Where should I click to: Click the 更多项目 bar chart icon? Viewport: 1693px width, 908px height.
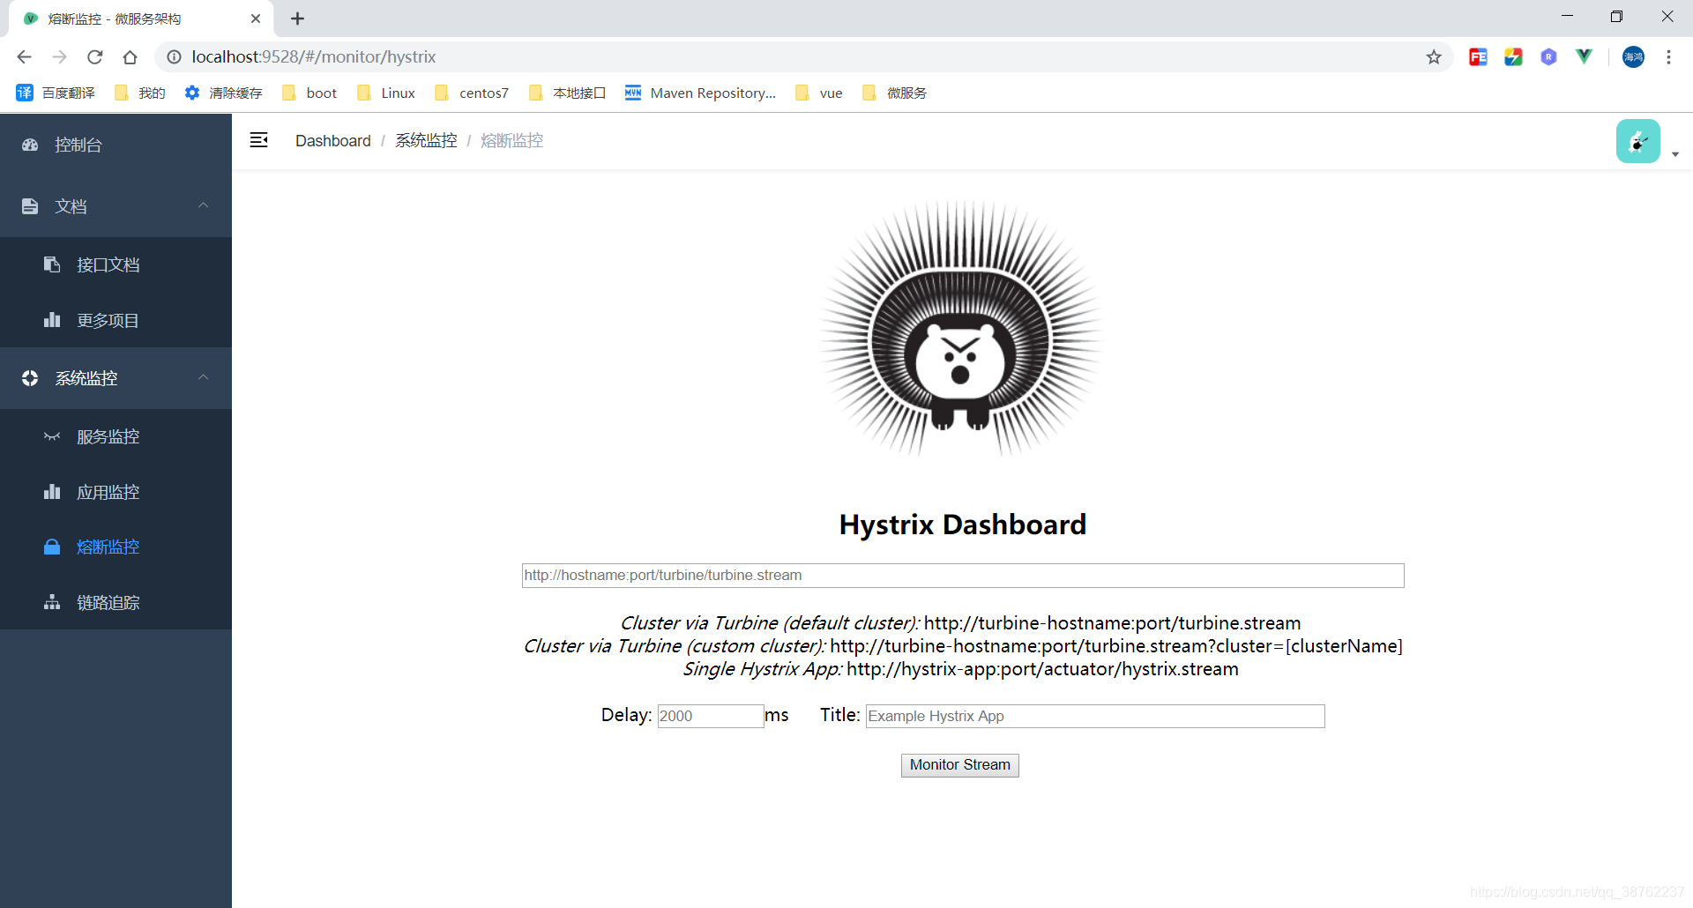[x=52, y=320]
